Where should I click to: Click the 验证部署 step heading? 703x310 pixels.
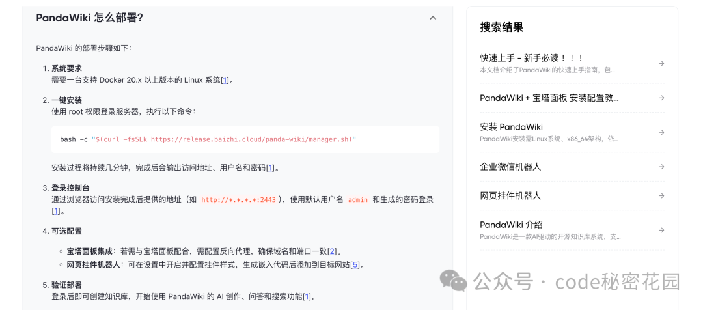tap(66, 285)
